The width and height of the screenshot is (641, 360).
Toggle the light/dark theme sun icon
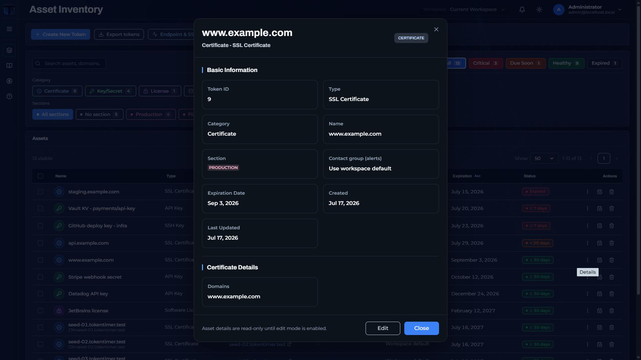pos(539,10)
